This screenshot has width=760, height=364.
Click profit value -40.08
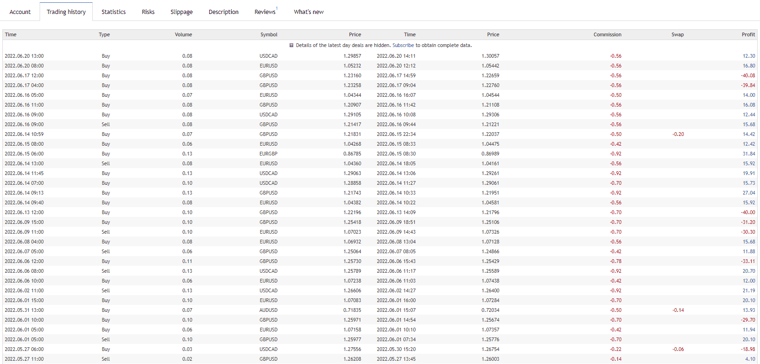point(748,75)
